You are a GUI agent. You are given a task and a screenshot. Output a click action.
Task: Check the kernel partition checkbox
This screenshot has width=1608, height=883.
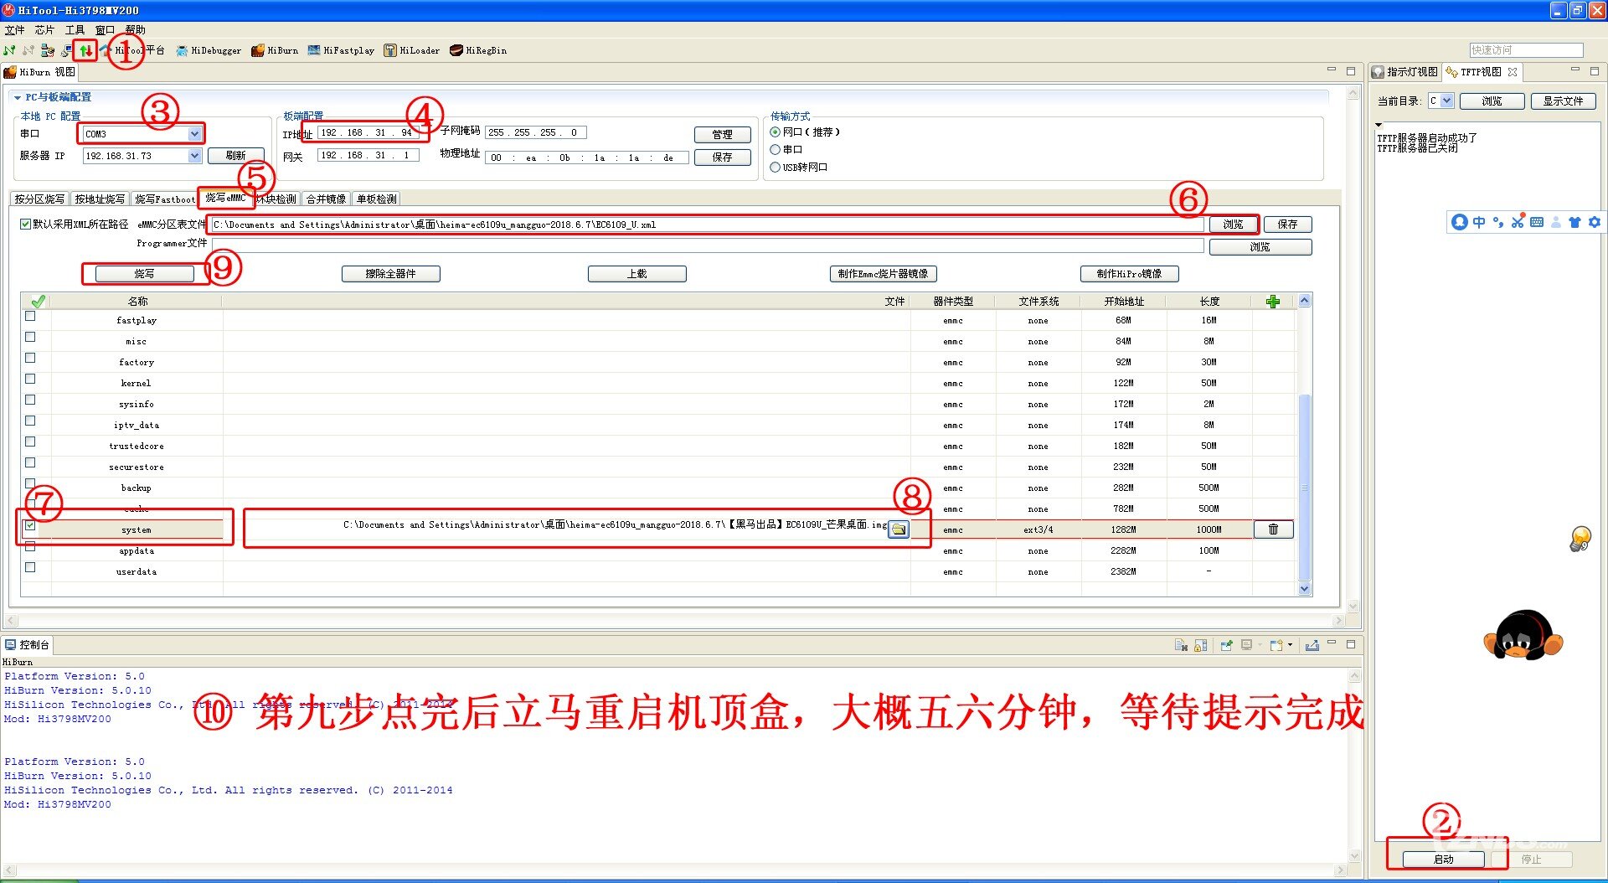30,380
